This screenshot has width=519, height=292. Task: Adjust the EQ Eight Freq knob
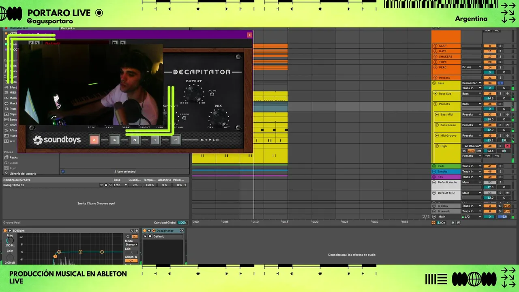click(x=10, y=240)
